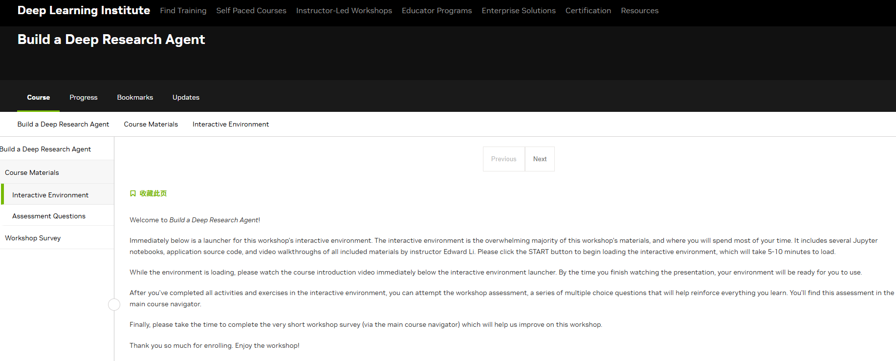Viewport: 896px width, 361px height.
Task: Select the Course tab
Action: pos(39,97)
